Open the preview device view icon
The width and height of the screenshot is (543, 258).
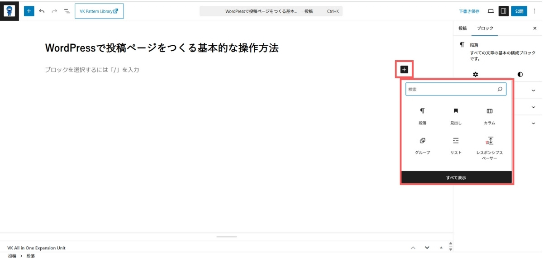491,11
